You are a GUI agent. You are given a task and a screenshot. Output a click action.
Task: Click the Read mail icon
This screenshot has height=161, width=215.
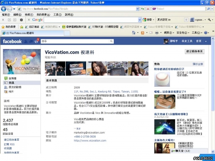151,33
